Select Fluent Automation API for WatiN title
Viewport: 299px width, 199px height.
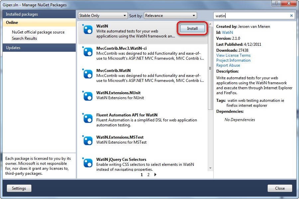pyautogui.click(x=127, y=115)
